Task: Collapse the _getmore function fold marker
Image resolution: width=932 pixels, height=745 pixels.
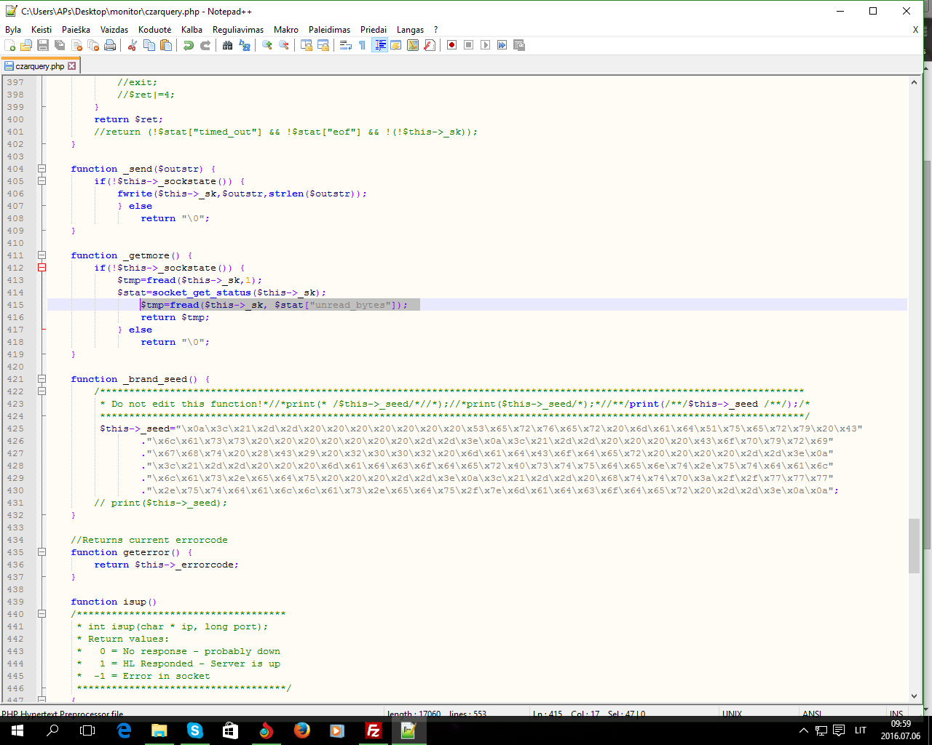Action: [42, 255]
